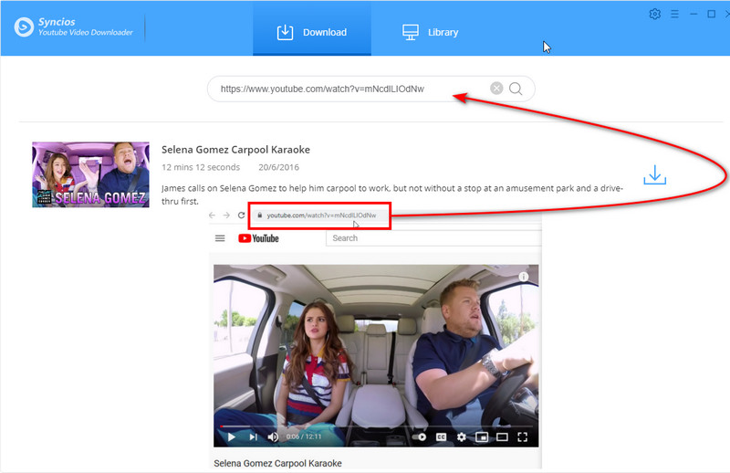Viewport: 730px width, 473px height.
Task: Click the Selena Gomez Carpool Karaoke title
Action: click(x=235, y=150)
